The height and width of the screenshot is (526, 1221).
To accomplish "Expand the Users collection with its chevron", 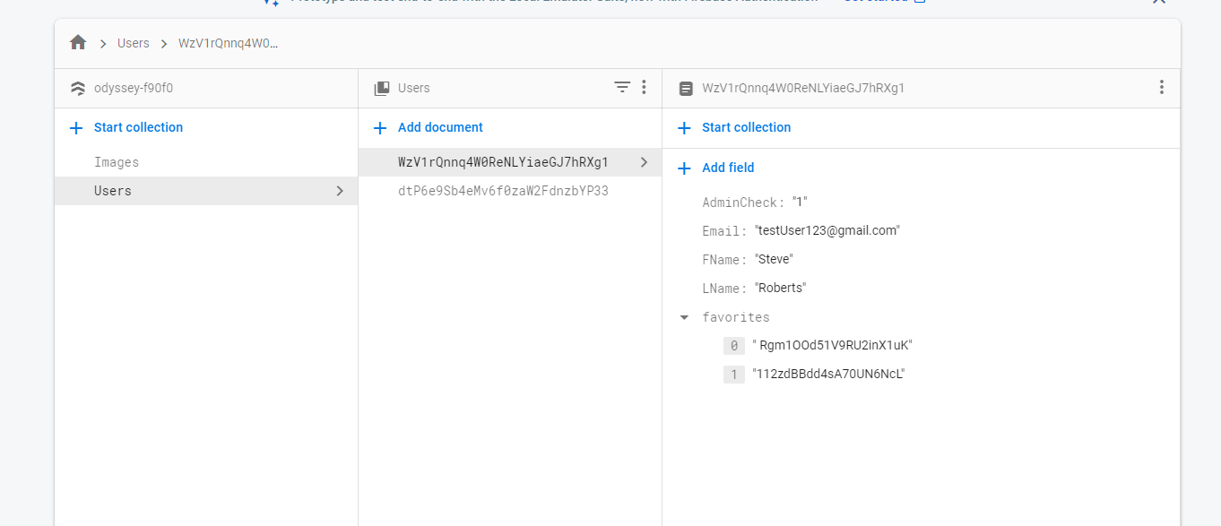I will 339,191.
